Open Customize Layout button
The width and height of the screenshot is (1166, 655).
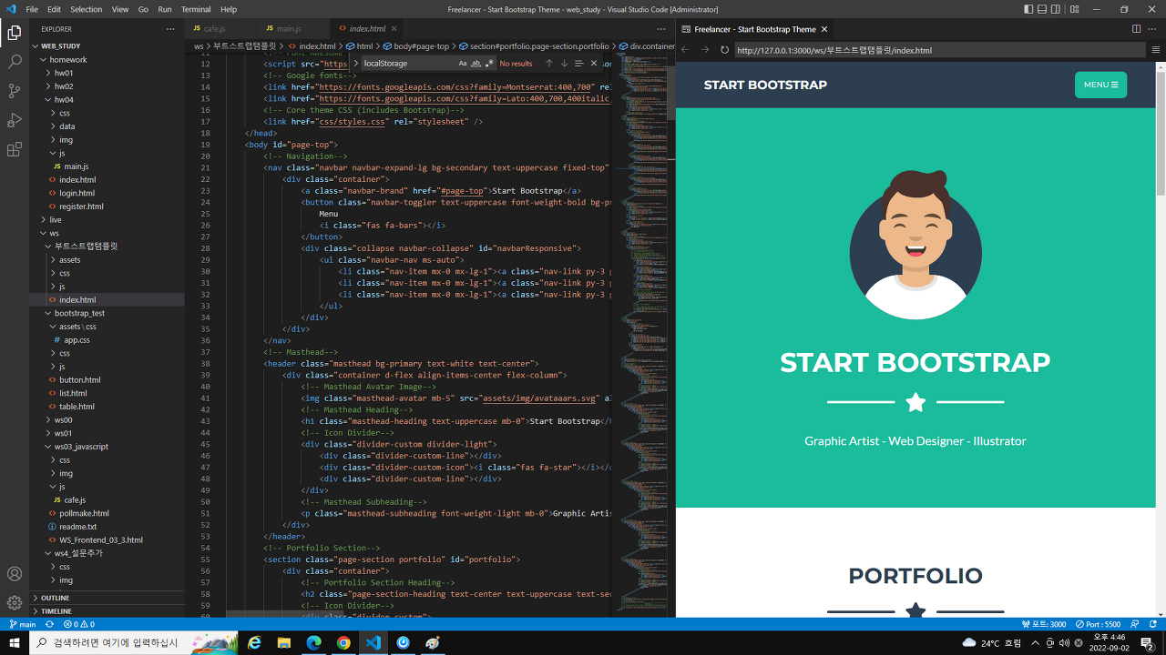pyautogui.click(x=1075, y=9)
